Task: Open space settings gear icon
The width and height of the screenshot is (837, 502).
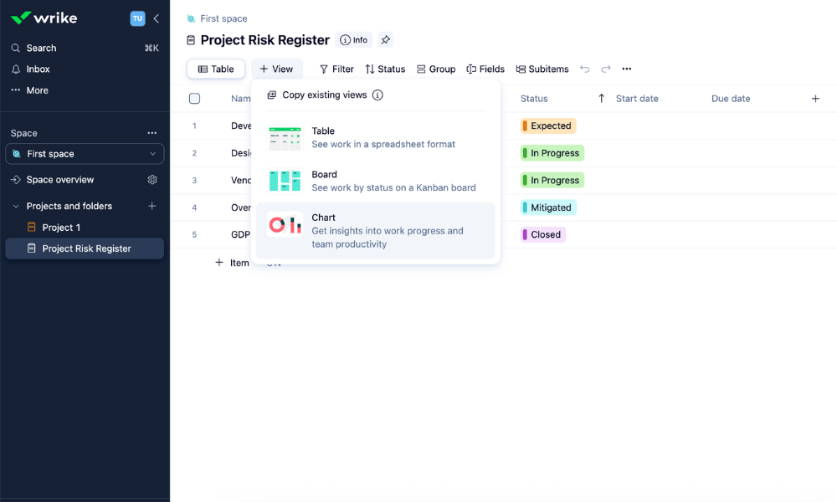Action: [x=152, y=180]
